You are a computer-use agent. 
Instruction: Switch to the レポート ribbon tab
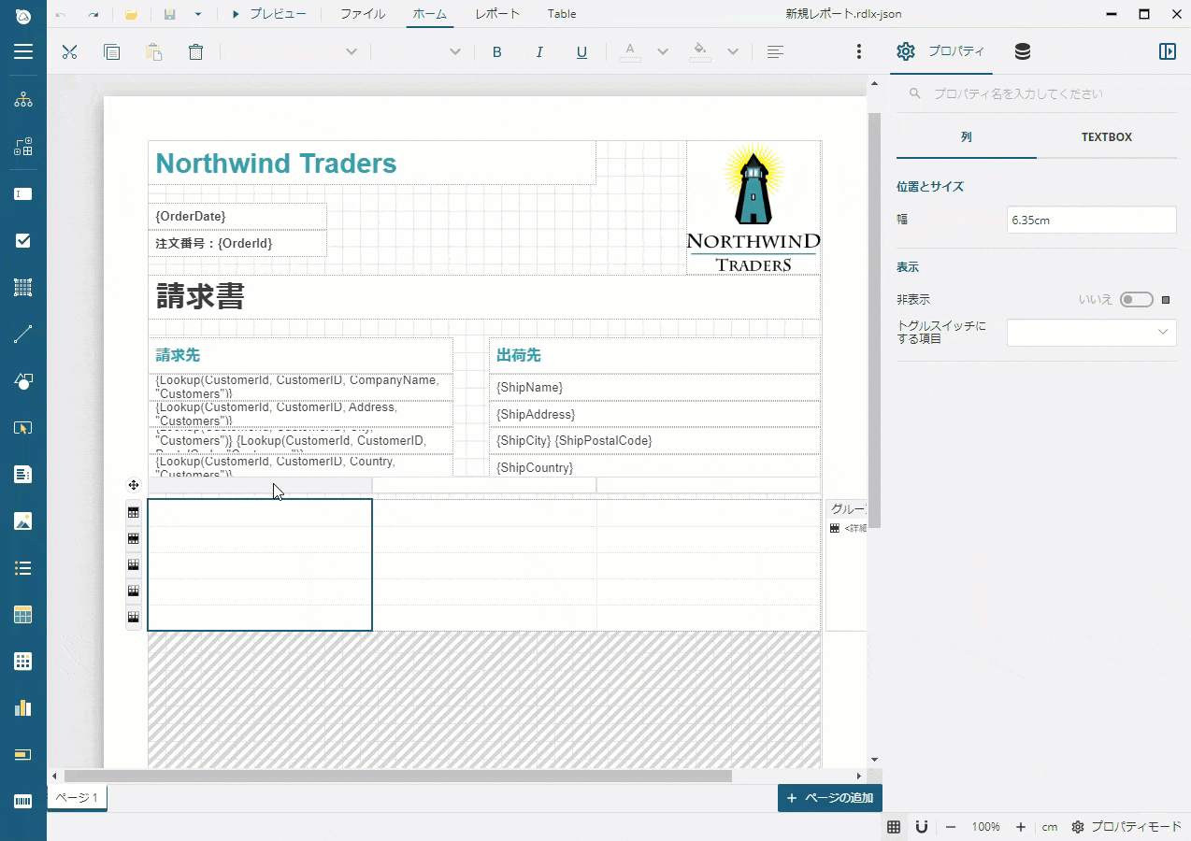coord(496,14)
